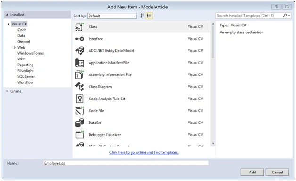The height and width of the screenshot is (181, 296).
Task: Click the Code File icon
Action: pyautogui.click(x=80, y=111)
